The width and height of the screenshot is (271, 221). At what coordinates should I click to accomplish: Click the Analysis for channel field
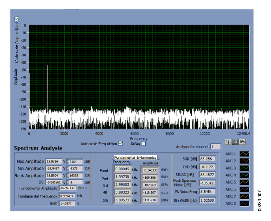(215, 147)
